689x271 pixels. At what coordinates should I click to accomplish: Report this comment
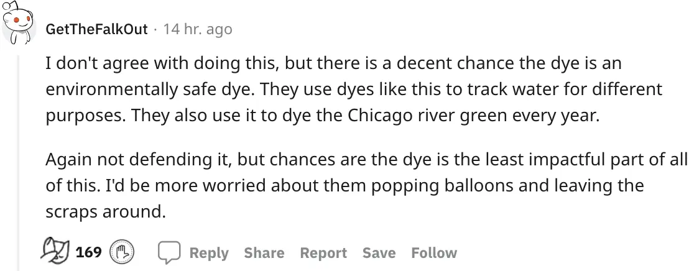click(323, 253)
